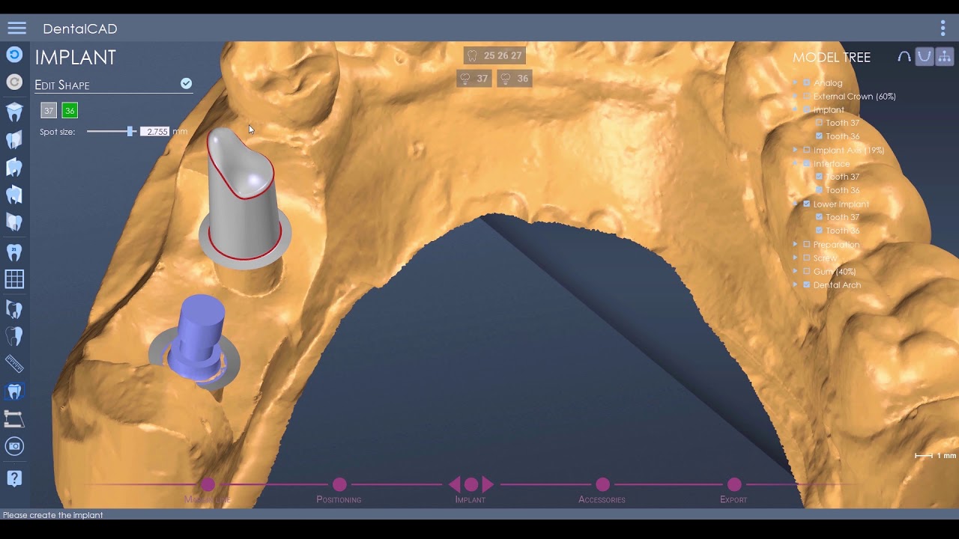959x539 pixels.
Task: Click the Spot size slider handle
Action: tap(131, 132)
